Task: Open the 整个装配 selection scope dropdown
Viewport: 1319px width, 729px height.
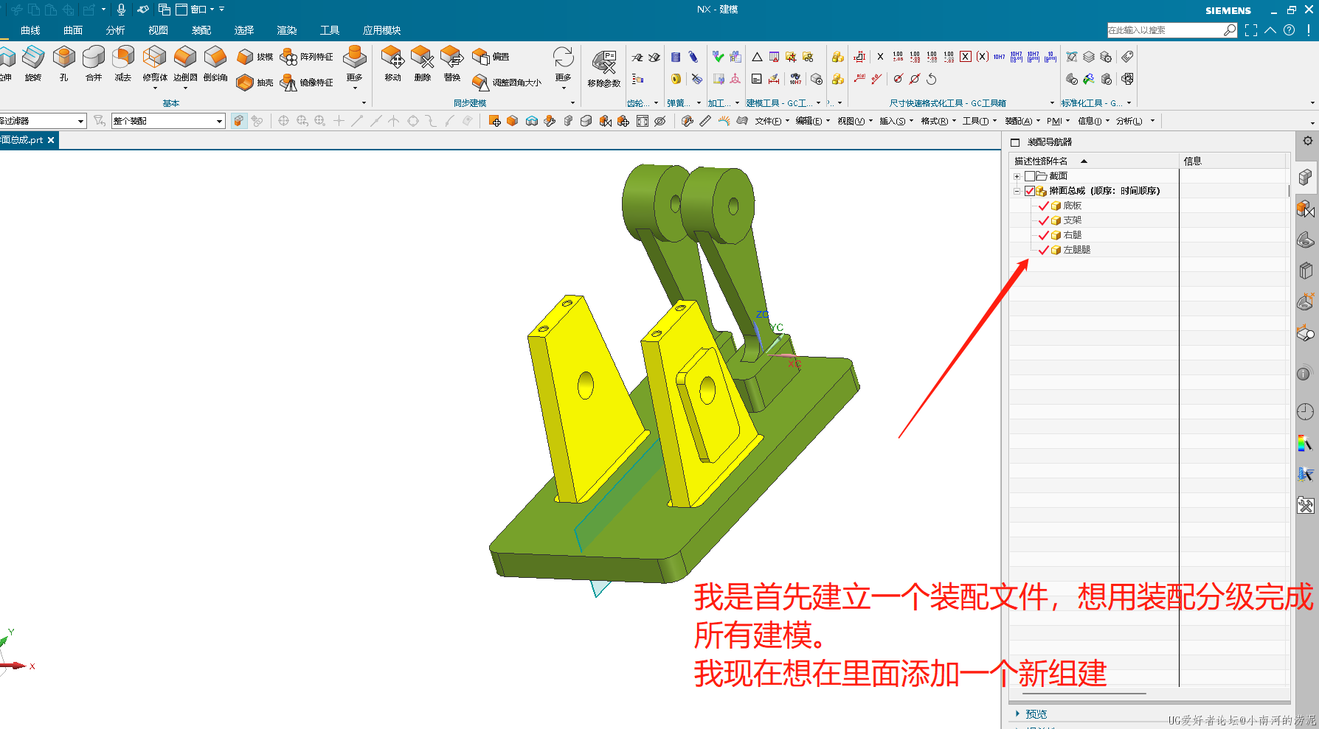Action: coord(168,121)
